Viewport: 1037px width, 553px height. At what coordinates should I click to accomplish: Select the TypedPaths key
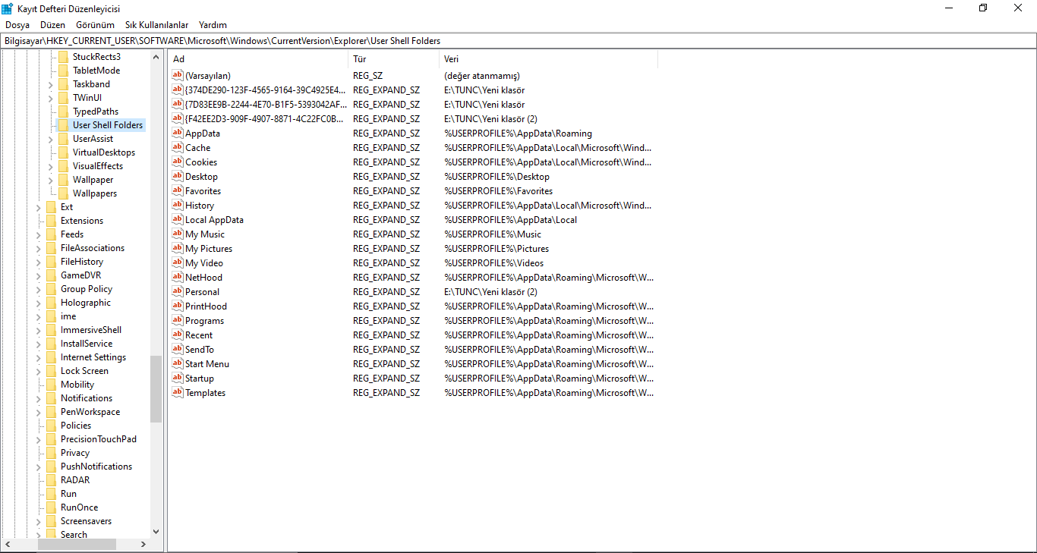point(96,112)
